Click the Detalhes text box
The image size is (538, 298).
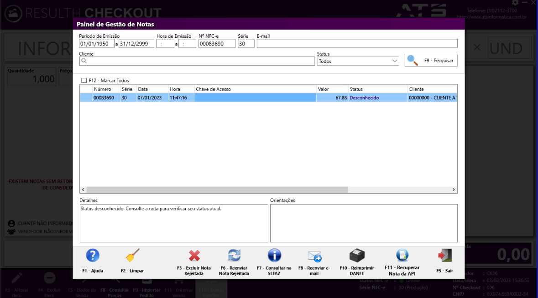pyautogui.click(x=174, y=223)
